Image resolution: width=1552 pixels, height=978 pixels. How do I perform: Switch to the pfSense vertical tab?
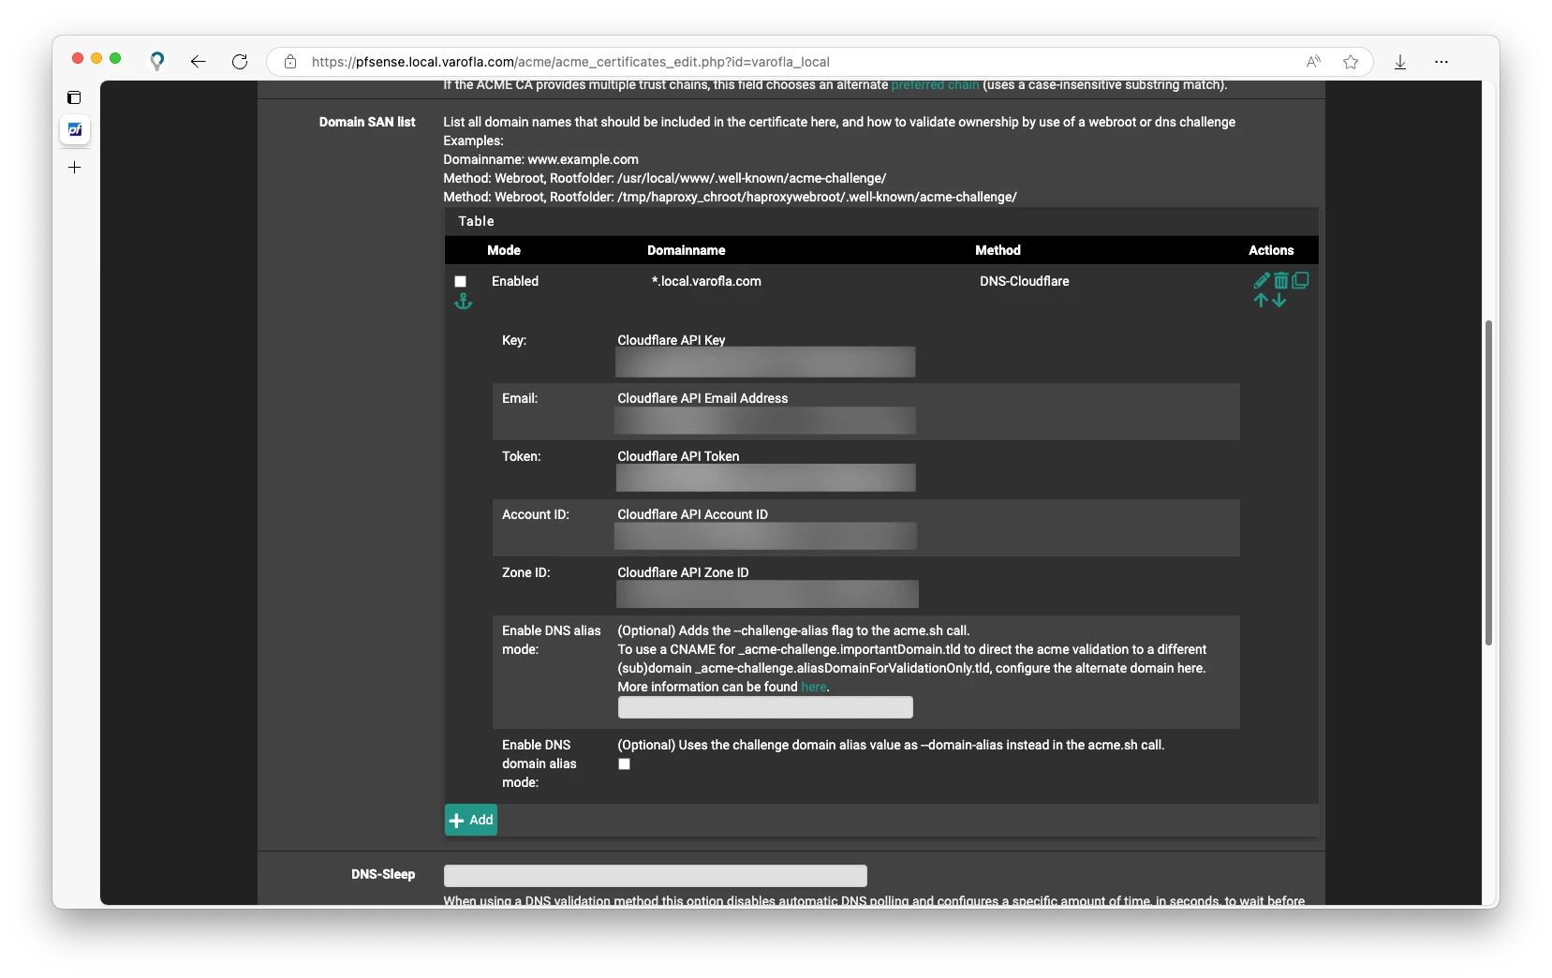point(75,129)
